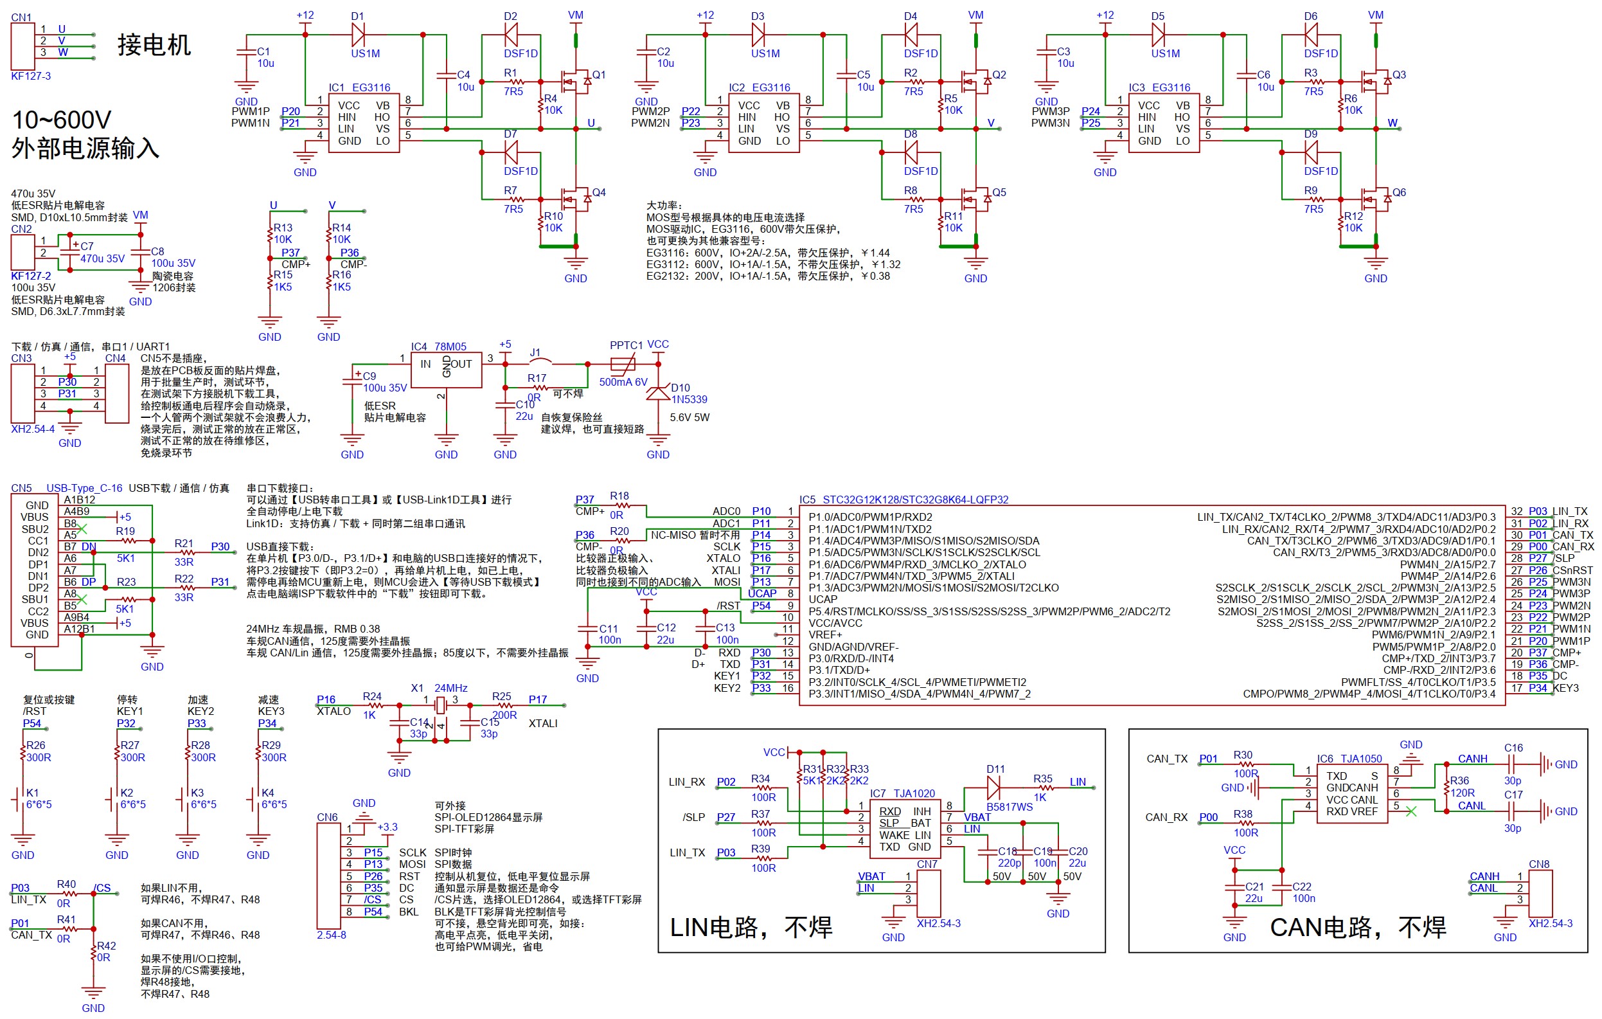Click the 'LIN电路，不焊' caption
This screenshot has height=1019, width=1602.
751,926
